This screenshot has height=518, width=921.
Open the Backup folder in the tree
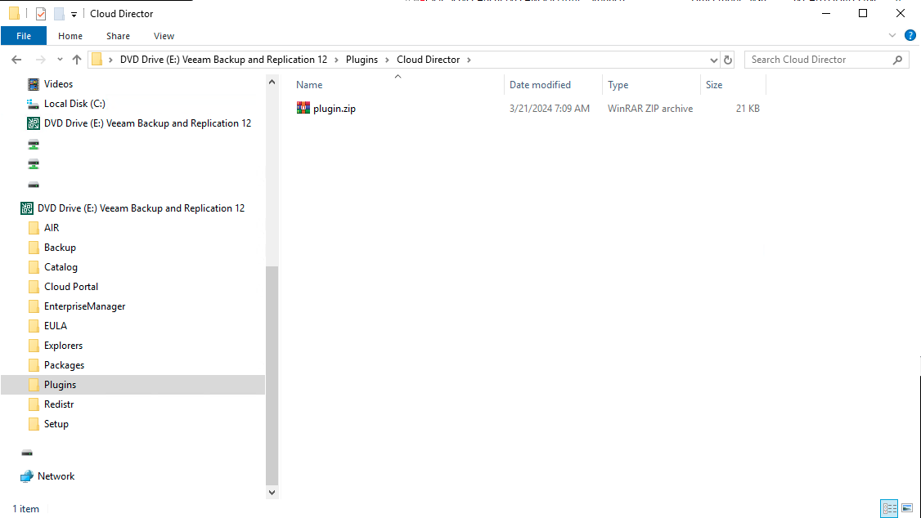(60, 248)
